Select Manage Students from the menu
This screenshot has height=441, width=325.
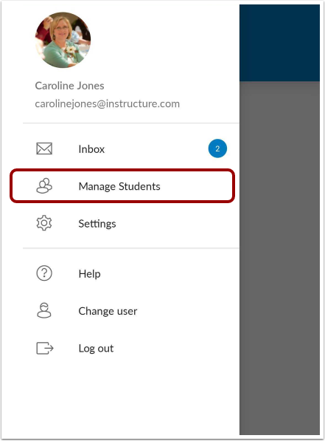(x=122, y=186)
